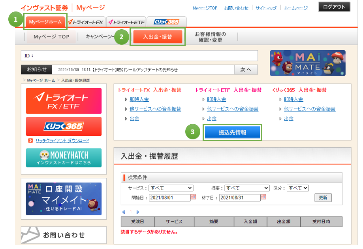Open くりっく365 他サービスへの資金振替 link

pos(310,109)
